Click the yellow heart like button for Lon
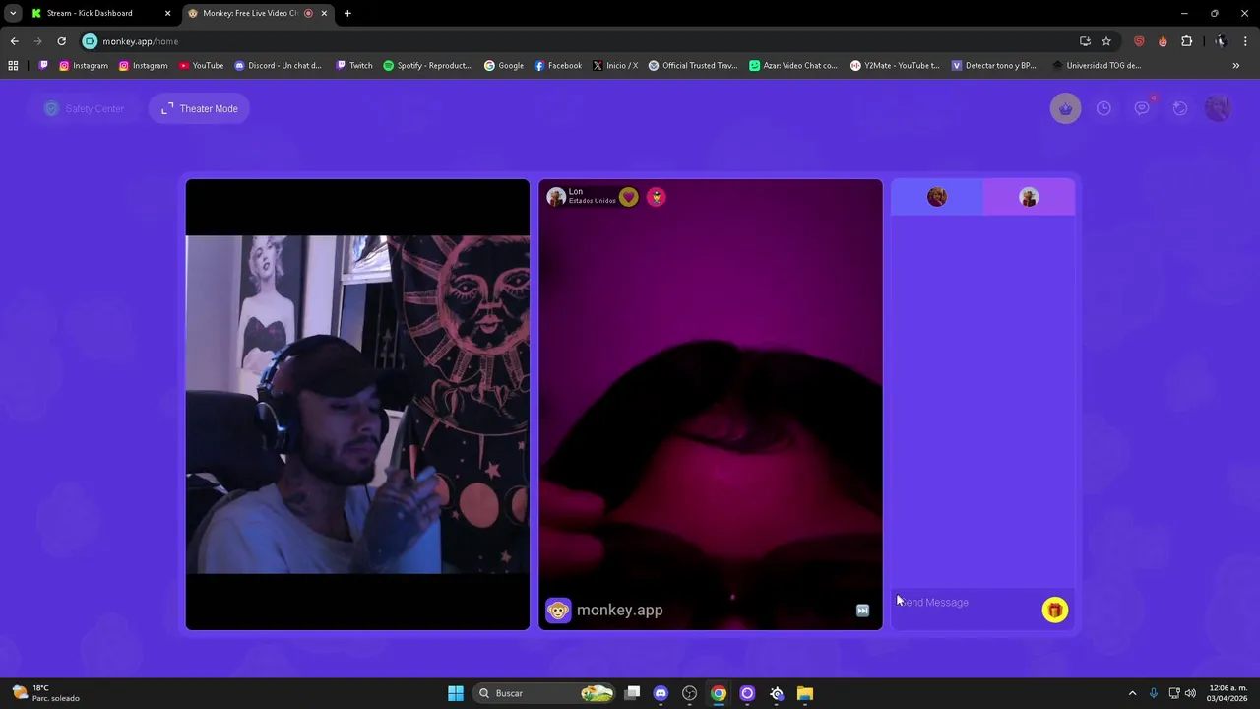The width and height of the screenshot is (1260, 709). tap(629, 197)
